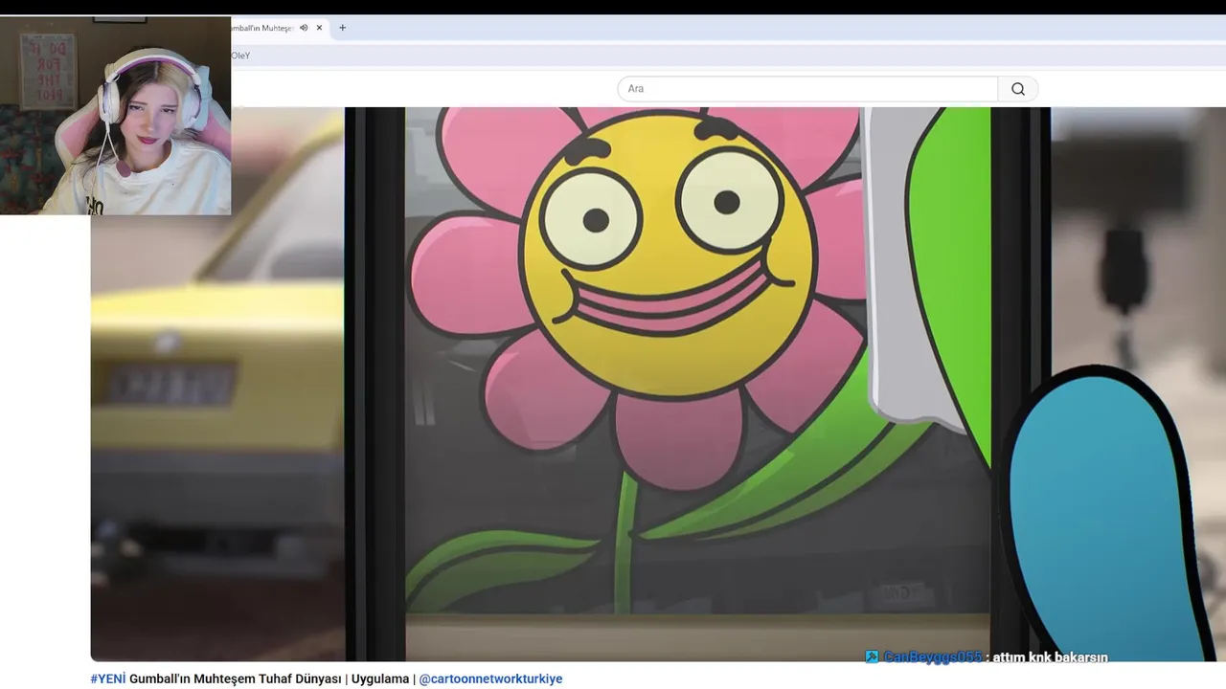
Task: Open a new browser tab
Action: point(342,28)
